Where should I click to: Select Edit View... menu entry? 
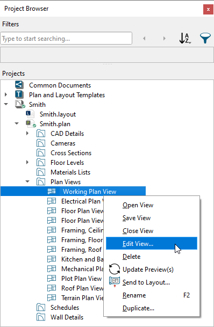[x=152, y=243]
